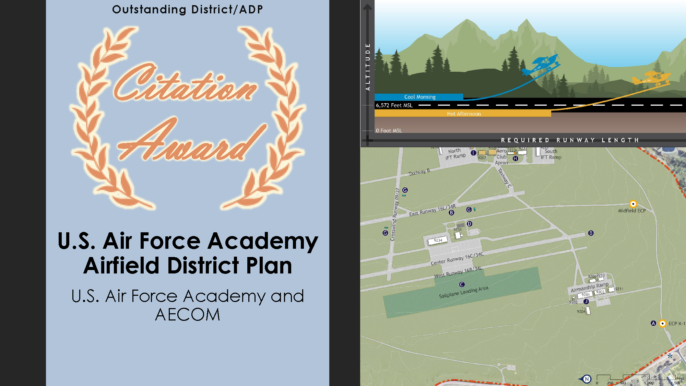Click the building 9234 label
Image resolution: width=686 pixels, height=386 pixels.
tap(438, 241)
